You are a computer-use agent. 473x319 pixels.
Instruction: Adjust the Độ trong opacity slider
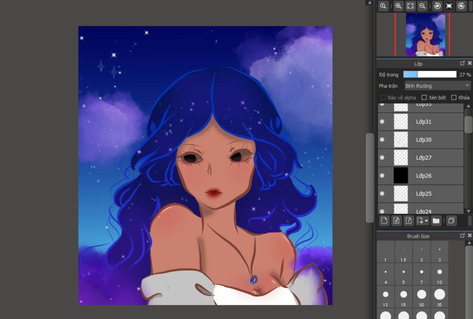pos(430,74)
